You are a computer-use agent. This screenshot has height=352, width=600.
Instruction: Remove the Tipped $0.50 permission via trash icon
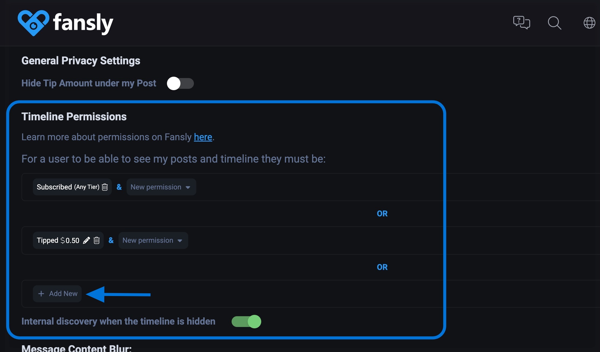click(97, 240)
